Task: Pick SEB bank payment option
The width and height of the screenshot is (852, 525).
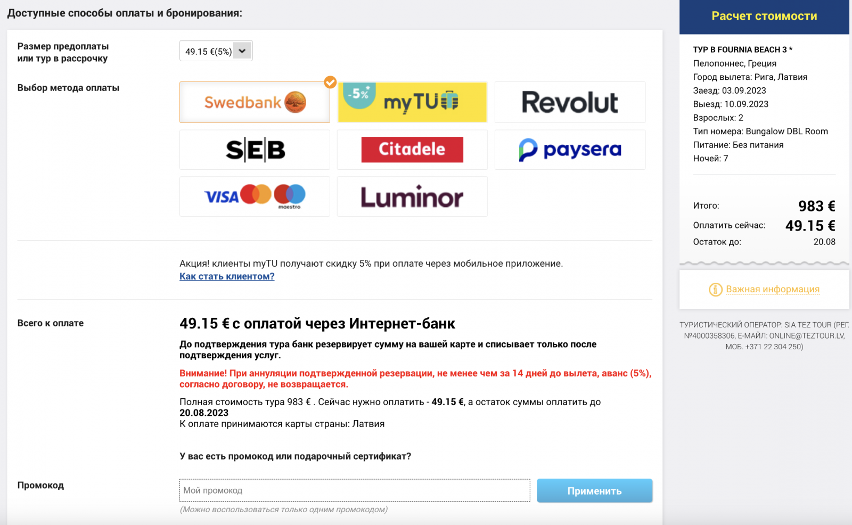Action: [255, 150]
